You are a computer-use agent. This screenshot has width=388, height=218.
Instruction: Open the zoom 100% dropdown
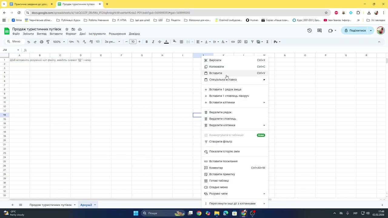tap(59, 42)
